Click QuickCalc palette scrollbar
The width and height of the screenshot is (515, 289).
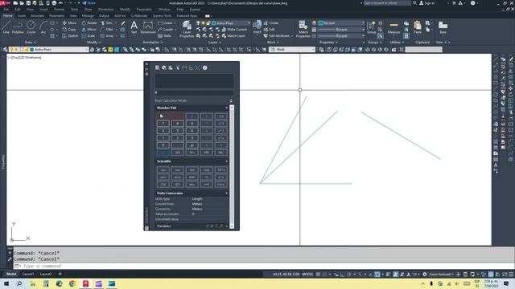coord(232,166)
